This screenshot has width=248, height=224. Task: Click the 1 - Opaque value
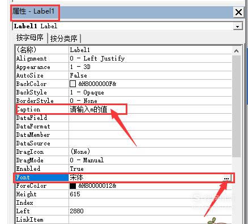pyautogui.click(x=87, y=92)
